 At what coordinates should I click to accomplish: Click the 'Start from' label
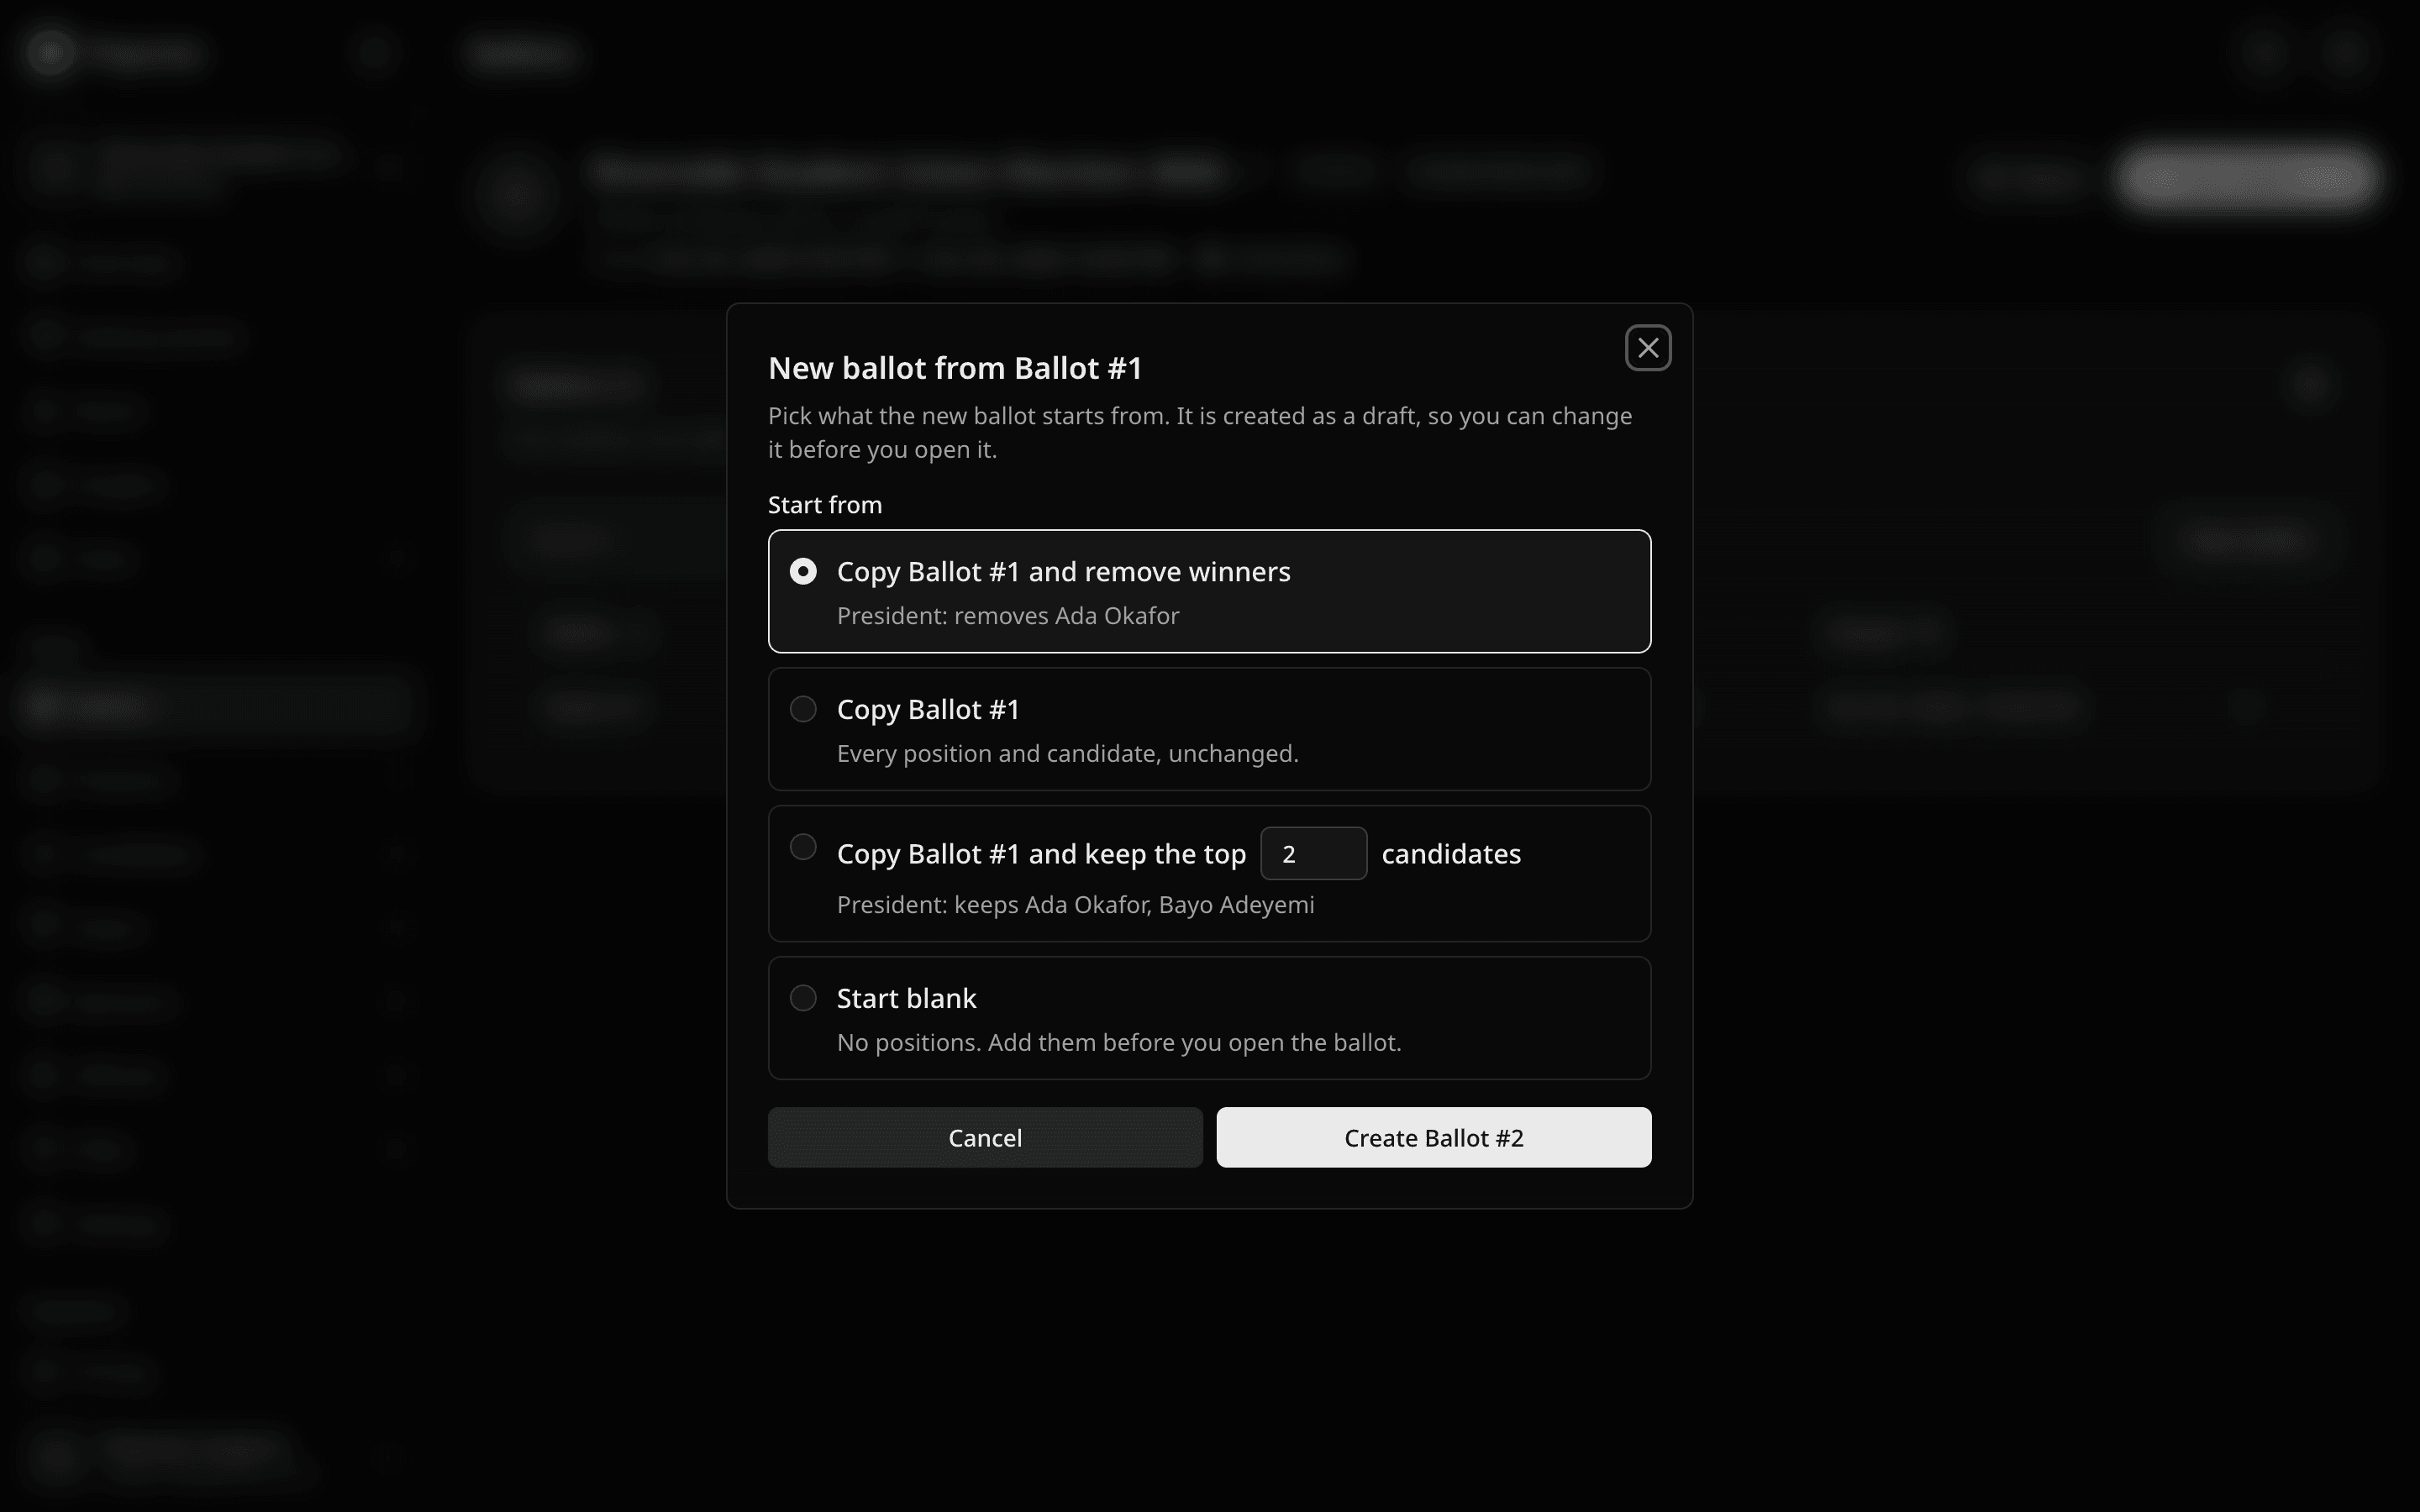(x=825, y=505)
